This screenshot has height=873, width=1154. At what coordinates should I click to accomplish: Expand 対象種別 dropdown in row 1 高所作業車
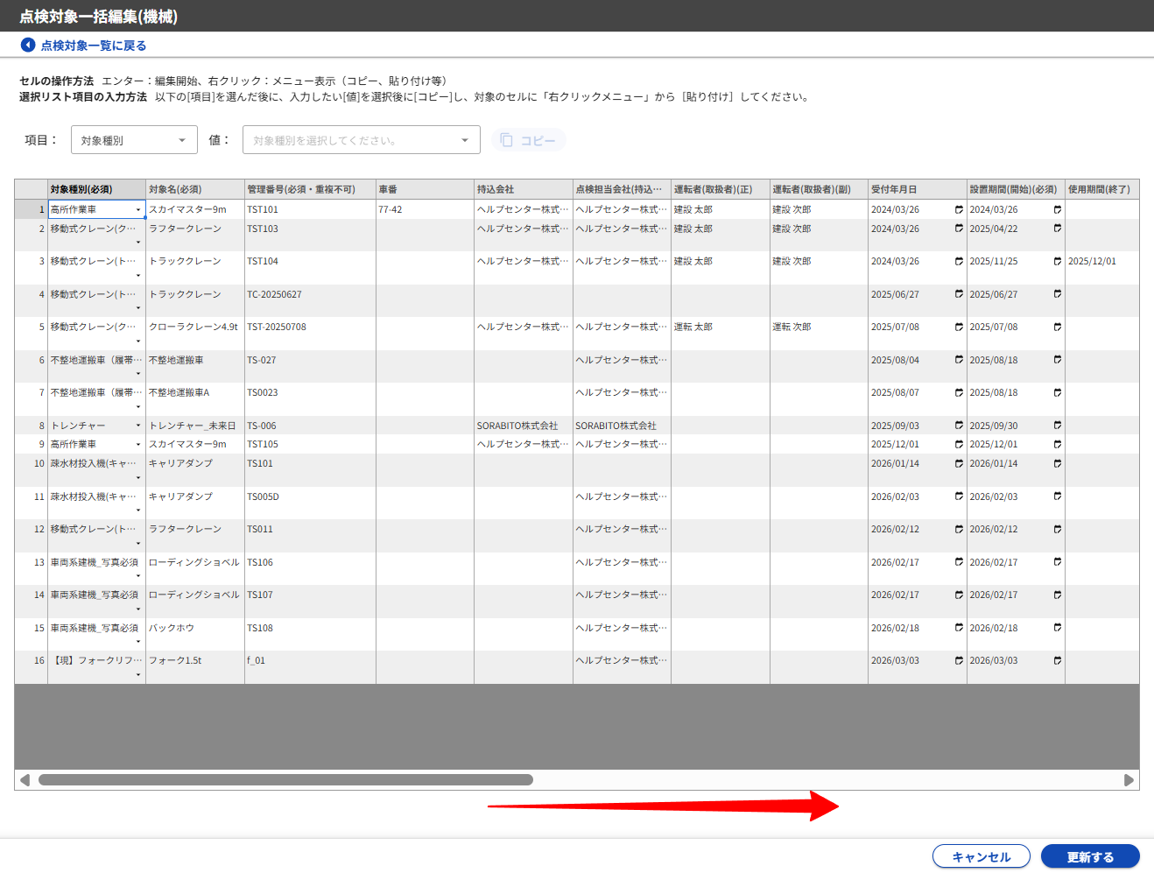click(x=138, y=210)
